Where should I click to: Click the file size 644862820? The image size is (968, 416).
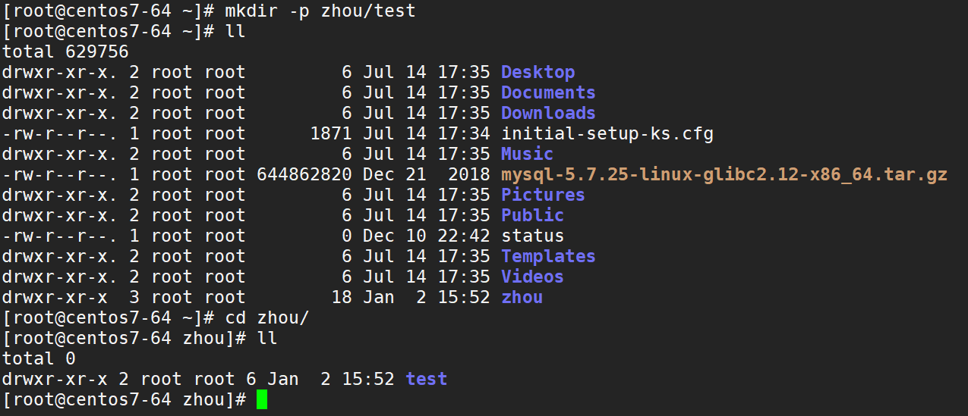coord(304,175)
